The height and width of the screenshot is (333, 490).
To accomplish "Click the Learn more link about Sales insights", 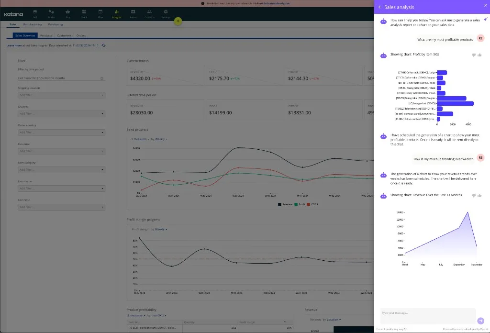I will click(x=14, y=45).
